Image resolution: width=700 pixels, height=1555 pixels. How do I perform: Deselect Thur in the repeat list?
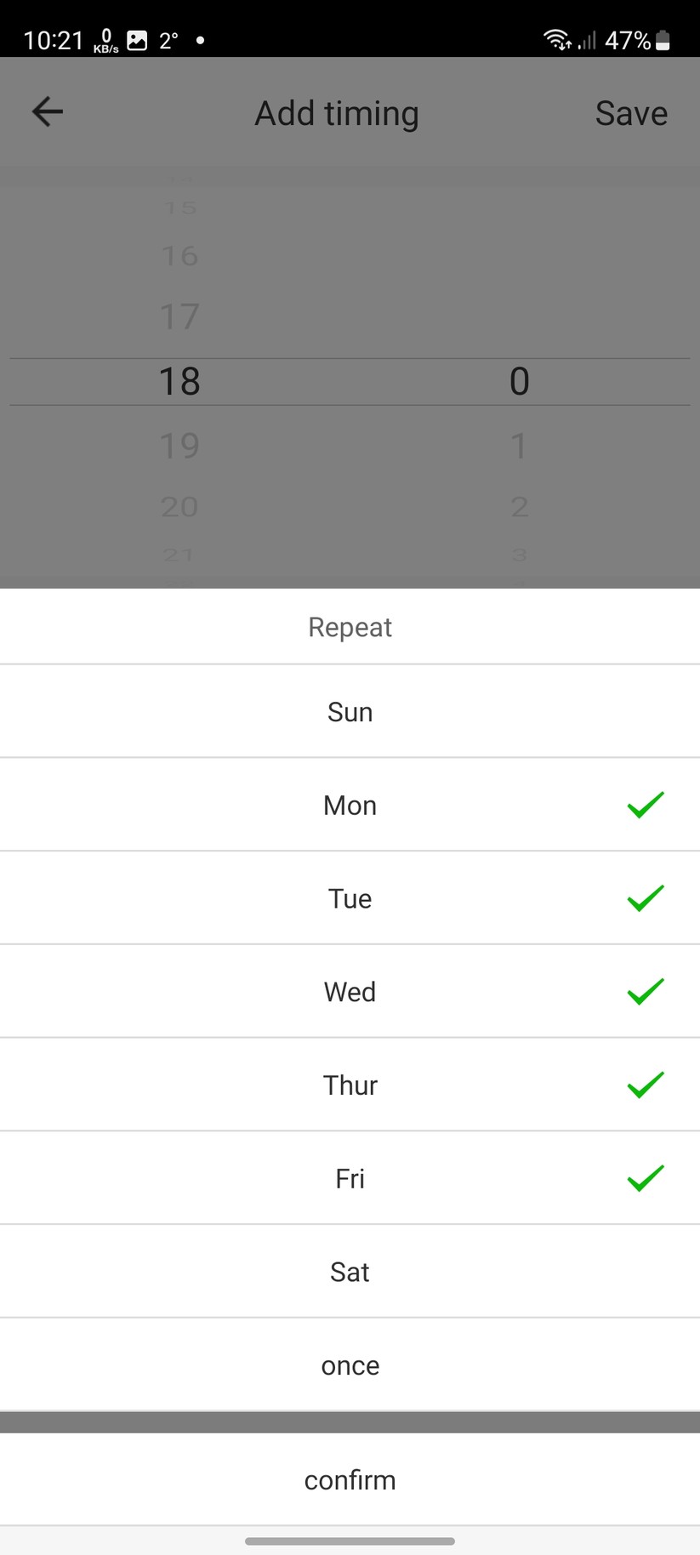click(350, 1085)
